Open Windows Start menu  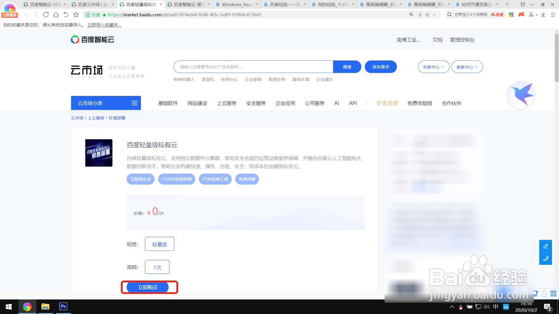[9, 307]
